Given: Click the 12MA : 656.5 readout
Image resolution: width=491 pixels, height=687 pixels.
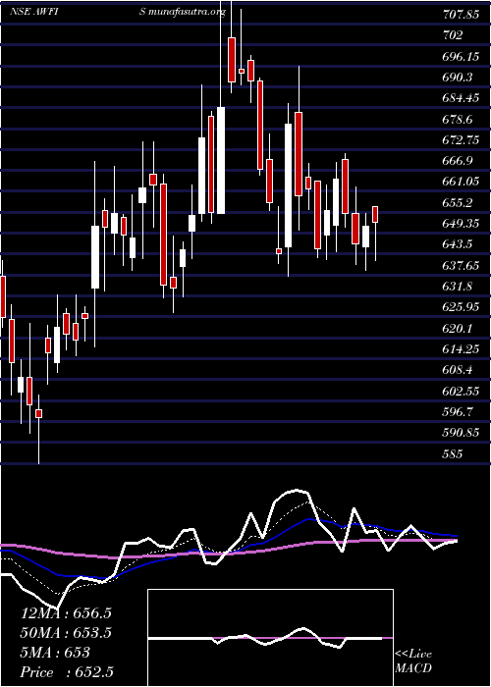Looking at the screenshot, I should [66, 613].
